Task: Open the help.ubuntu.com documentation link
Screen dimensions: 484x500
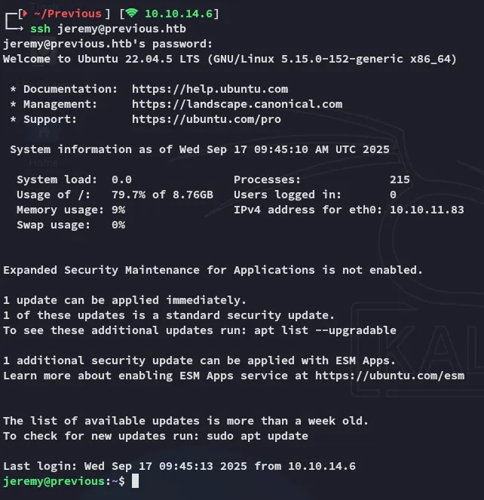Action: [210, 89]
